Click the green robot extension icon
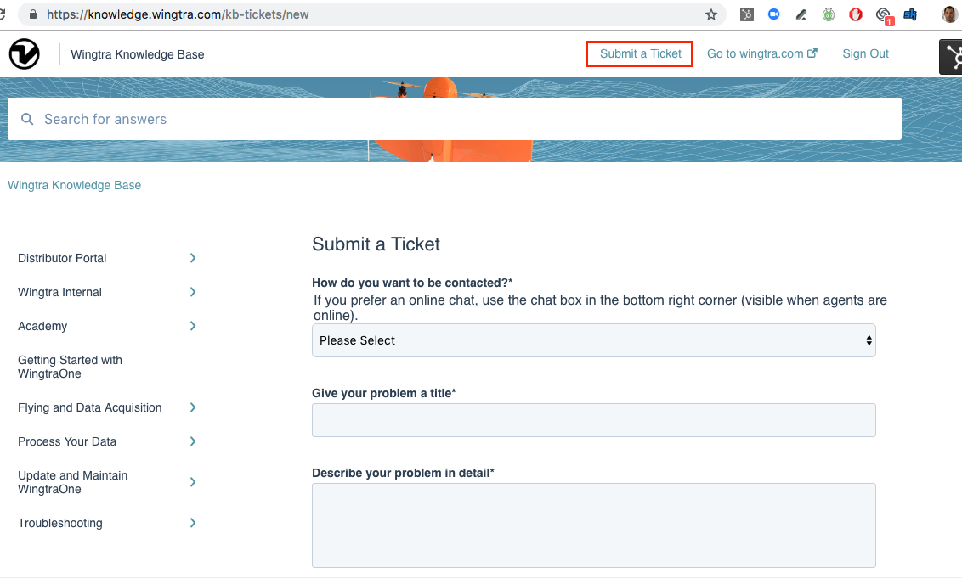Viewport: 962px width, 578px height. (x=829, y=14)
